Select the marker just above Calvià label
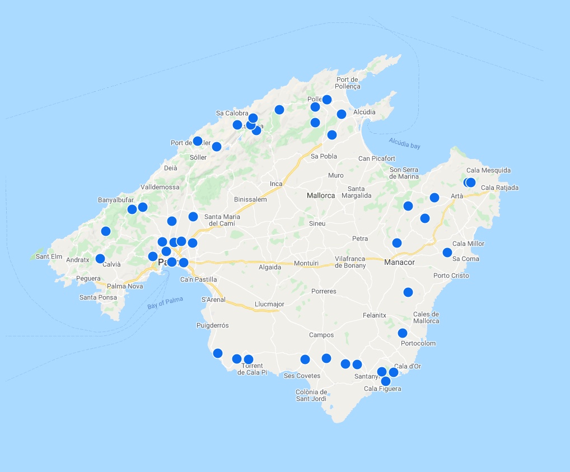 tap(100, 259)
